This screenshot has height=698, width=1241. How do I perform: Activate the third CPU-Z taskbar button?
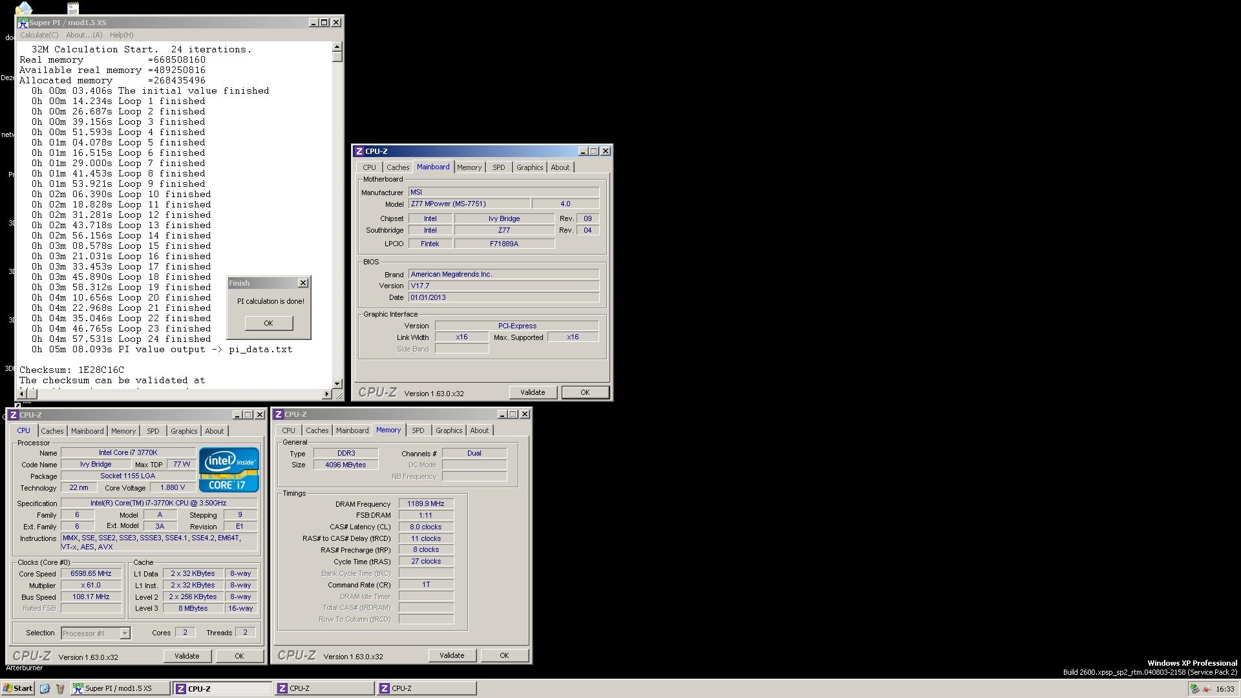[427, 688]
